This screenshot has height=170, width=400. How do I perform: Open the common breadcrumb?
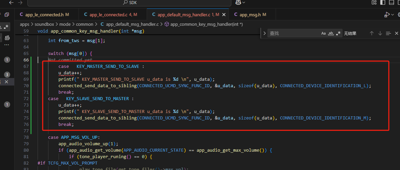(x=85, y=24)
